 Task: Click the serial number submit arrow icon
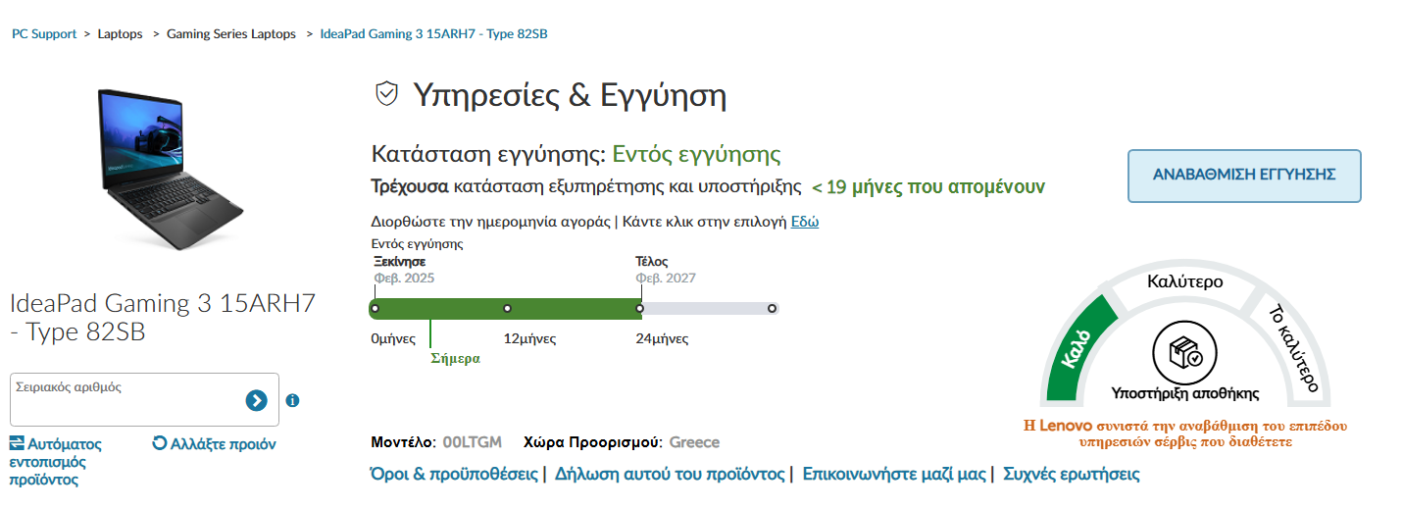[x=256, y=399]
